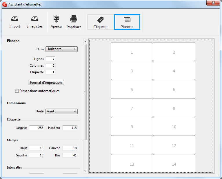Click the Enregistrer save icon
Screen dimensions: 222x179
pos(35,19)
